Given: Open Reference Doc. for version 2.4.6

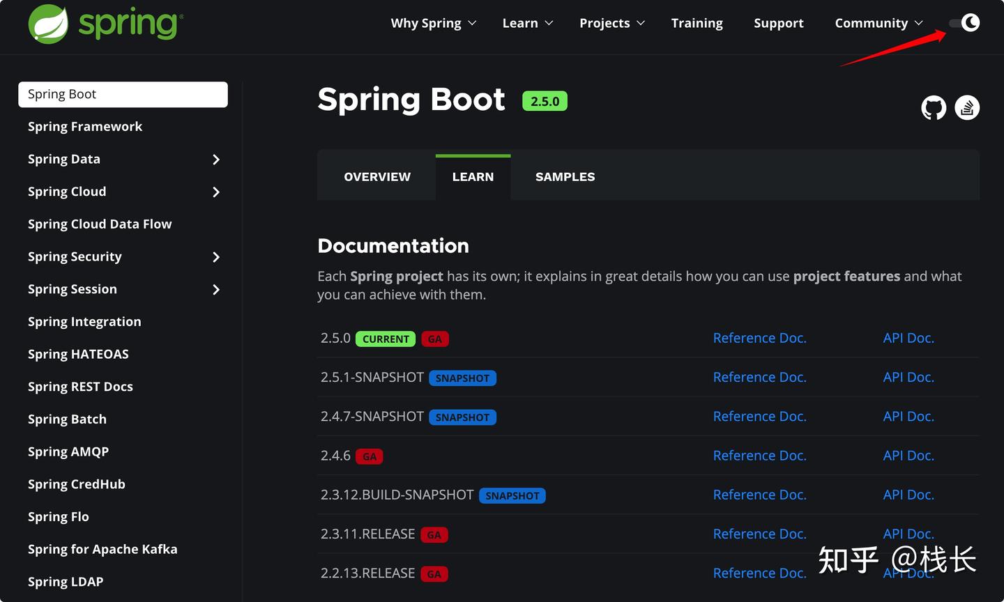Looking at the screenshot, I should (760, 456).
